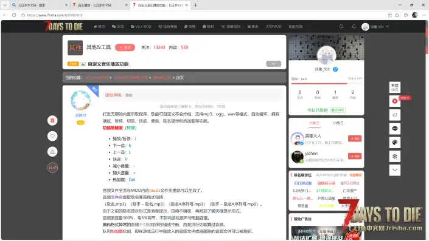Open the 淡墨_503 profile avatar in sidebar
Image resolution: width=429 pixels, height=241 pixels.
coord(326,55)
